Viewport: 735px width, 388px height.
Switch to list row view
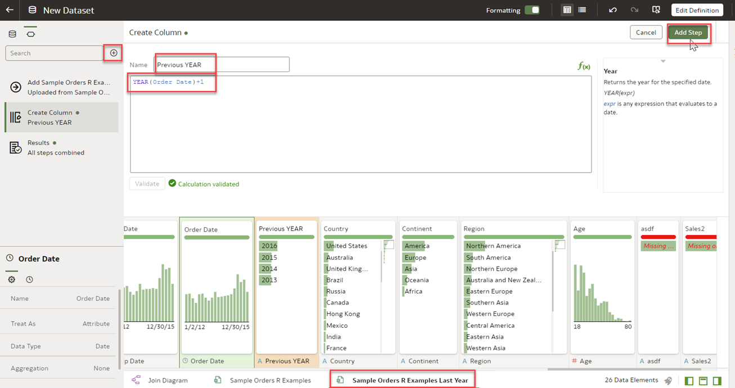point(582,10)
